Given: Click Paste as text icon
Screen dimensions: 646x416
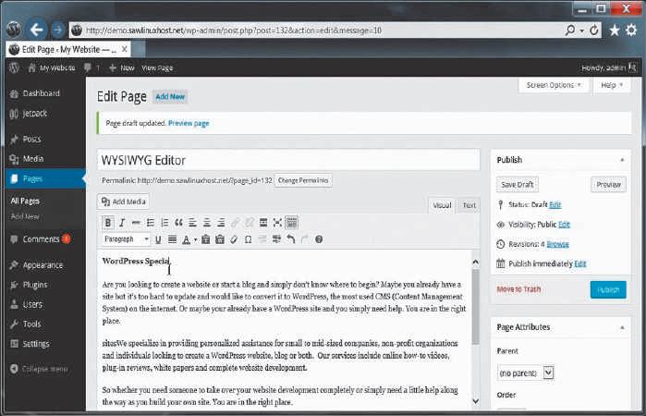Looking at the screenshot, I should coord(206,239).
